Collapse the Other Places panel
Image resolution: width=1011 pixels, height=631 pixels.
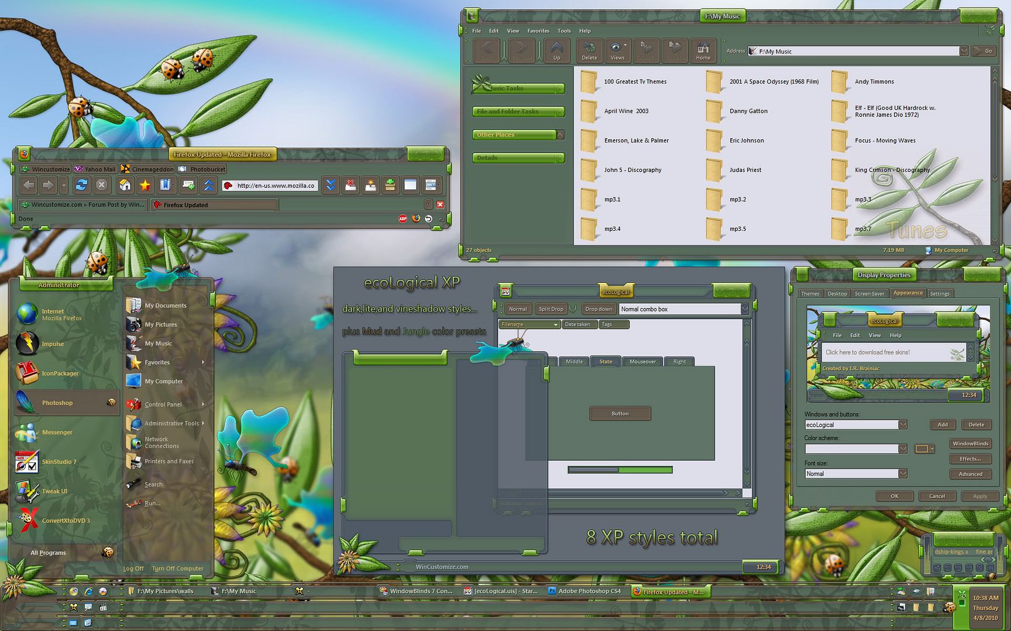[559, 135]
